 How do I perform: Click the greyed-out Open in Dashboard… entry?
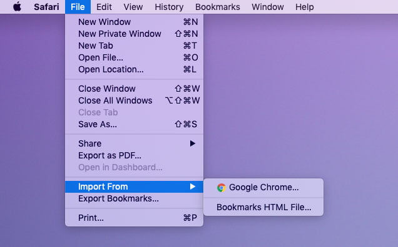click(x=135, y=168)
